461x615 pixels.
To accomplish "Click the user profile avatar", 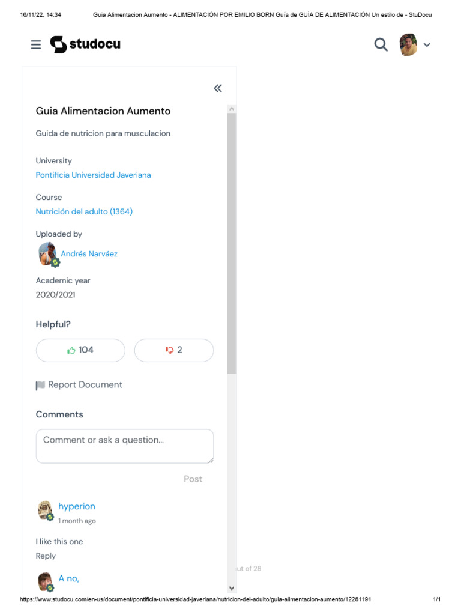I will click(408, 45).
